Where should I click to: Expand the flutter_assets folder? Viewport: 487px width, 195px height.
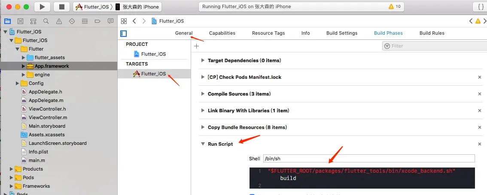(x=24, y=58)
